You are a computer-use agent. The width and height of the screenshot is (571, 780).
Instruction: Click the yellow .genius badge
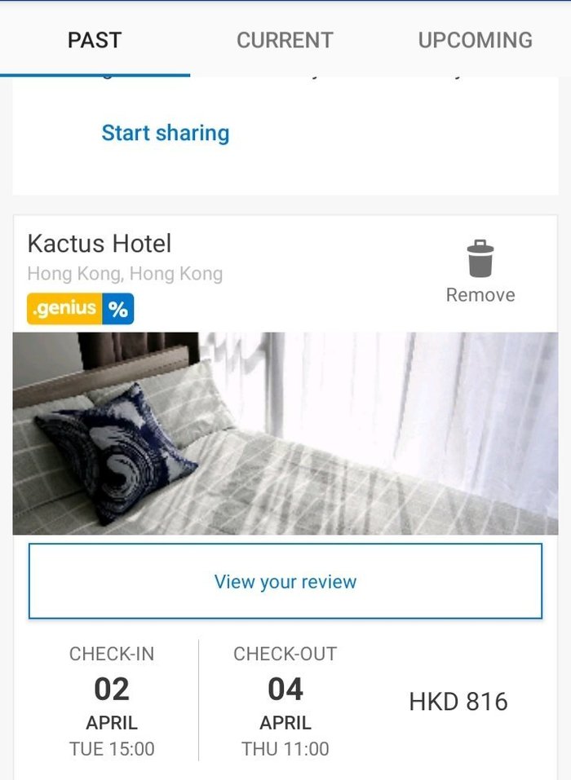64,309
